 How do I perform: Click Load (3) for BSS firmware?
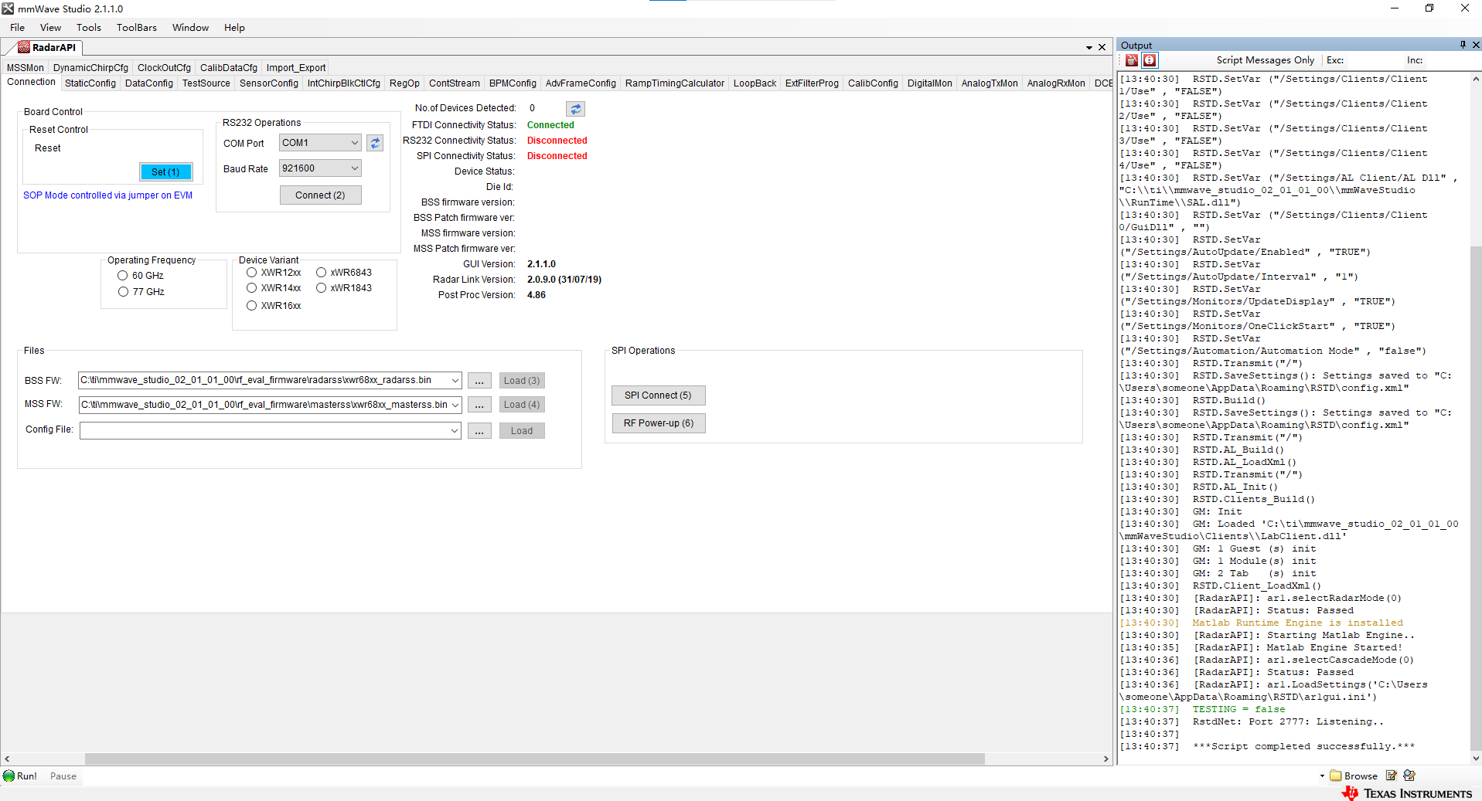click(522, 381)
